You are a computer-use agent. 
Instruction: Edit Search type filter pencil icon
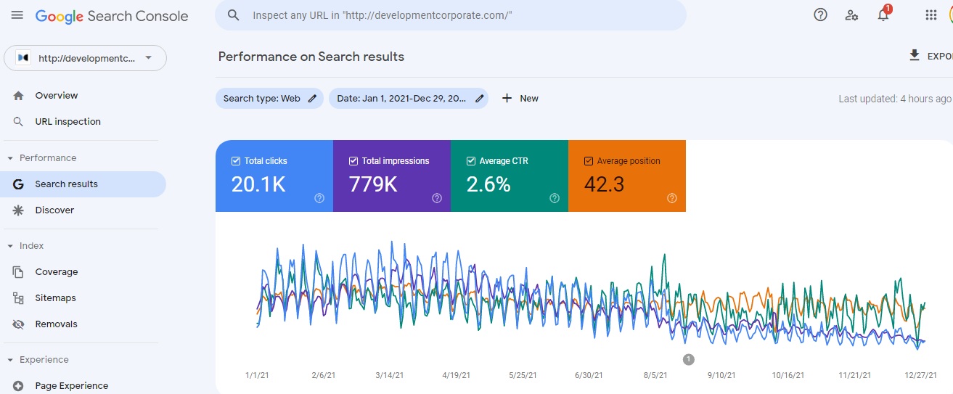pos(313,99)
